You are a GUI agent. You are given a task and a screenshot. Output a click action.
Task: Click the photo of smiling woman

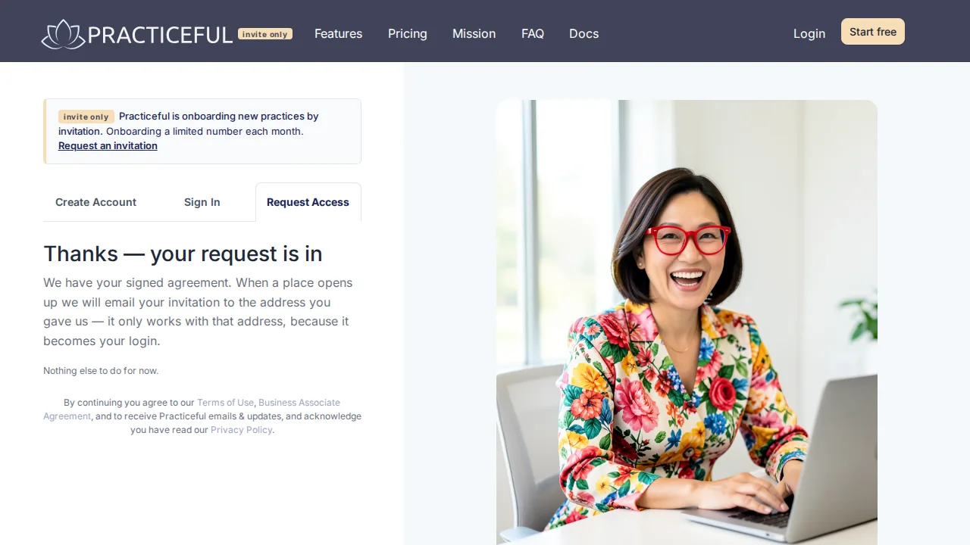687,322
